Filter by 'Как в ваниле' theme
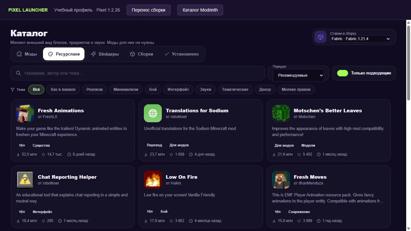 pos(63,90)
